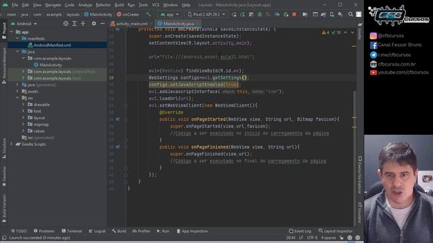Click Expand All in Project panel

click(x=74, y=24)
